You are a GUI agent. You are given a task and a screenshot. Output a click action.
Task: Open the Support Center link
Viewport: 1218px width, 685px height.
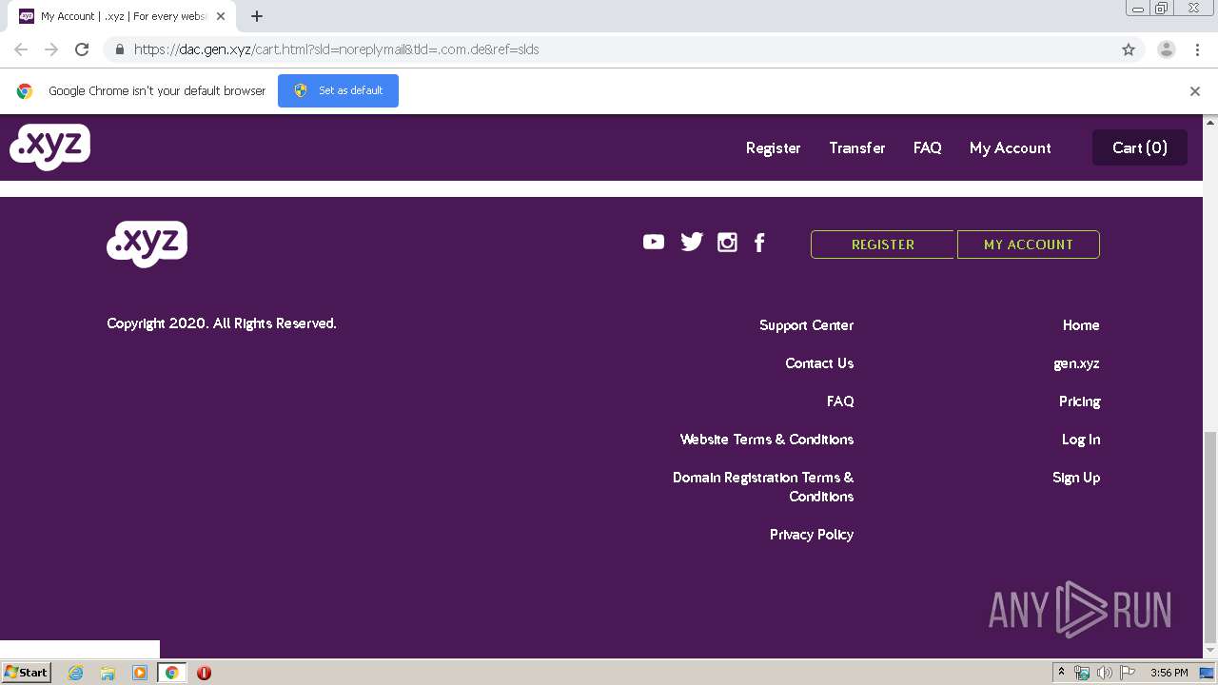tap(806, 325)
